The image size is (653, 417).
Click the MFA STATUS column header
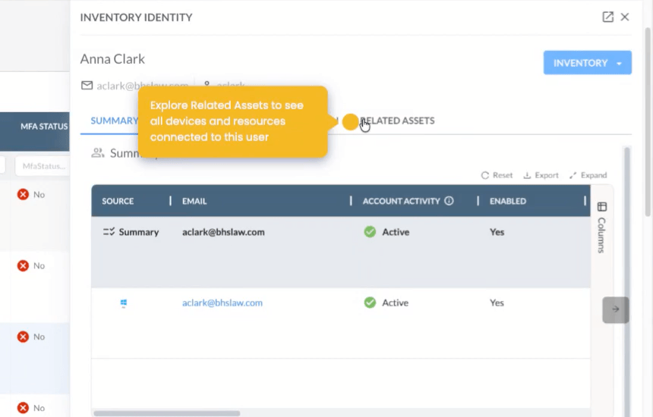tap(44, 127)
